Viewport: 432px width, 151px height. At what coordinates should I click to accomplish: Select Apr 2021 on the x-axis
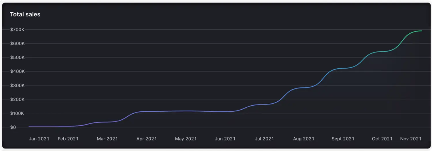(147, 139)
